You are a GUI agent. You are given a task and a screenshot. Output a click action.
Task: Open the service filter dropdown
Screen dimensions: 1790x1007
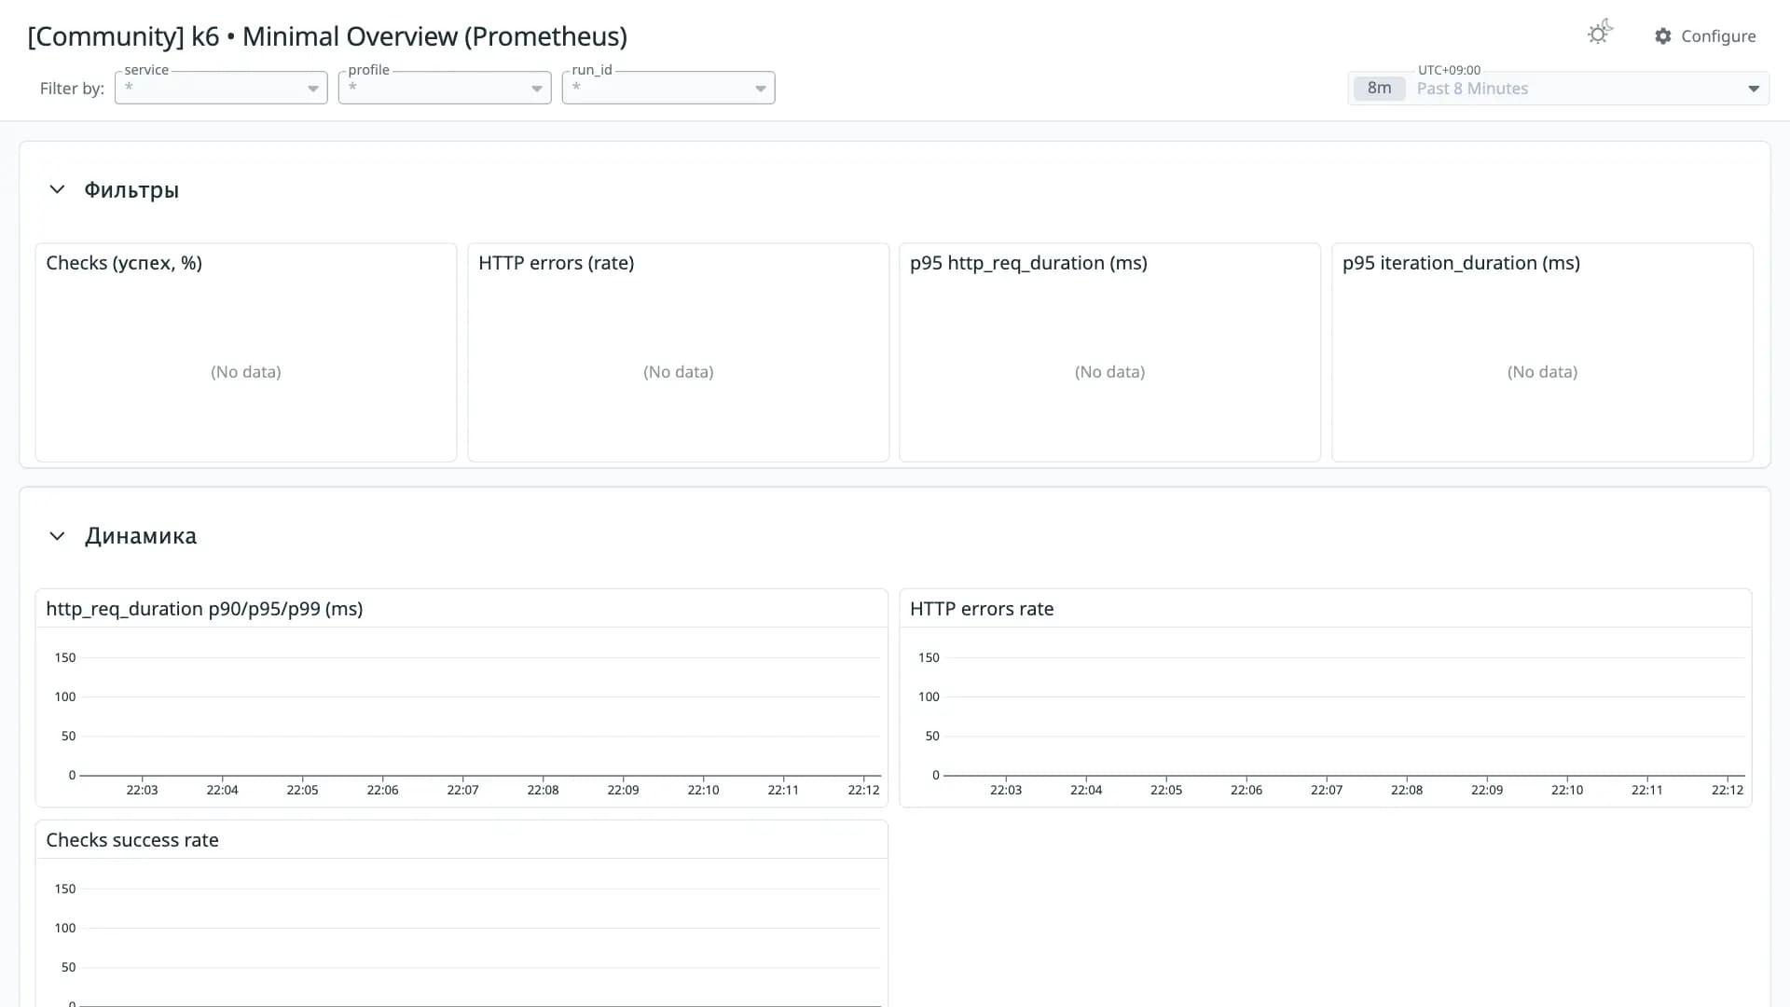pyautogui.click(x=221, y=88)
